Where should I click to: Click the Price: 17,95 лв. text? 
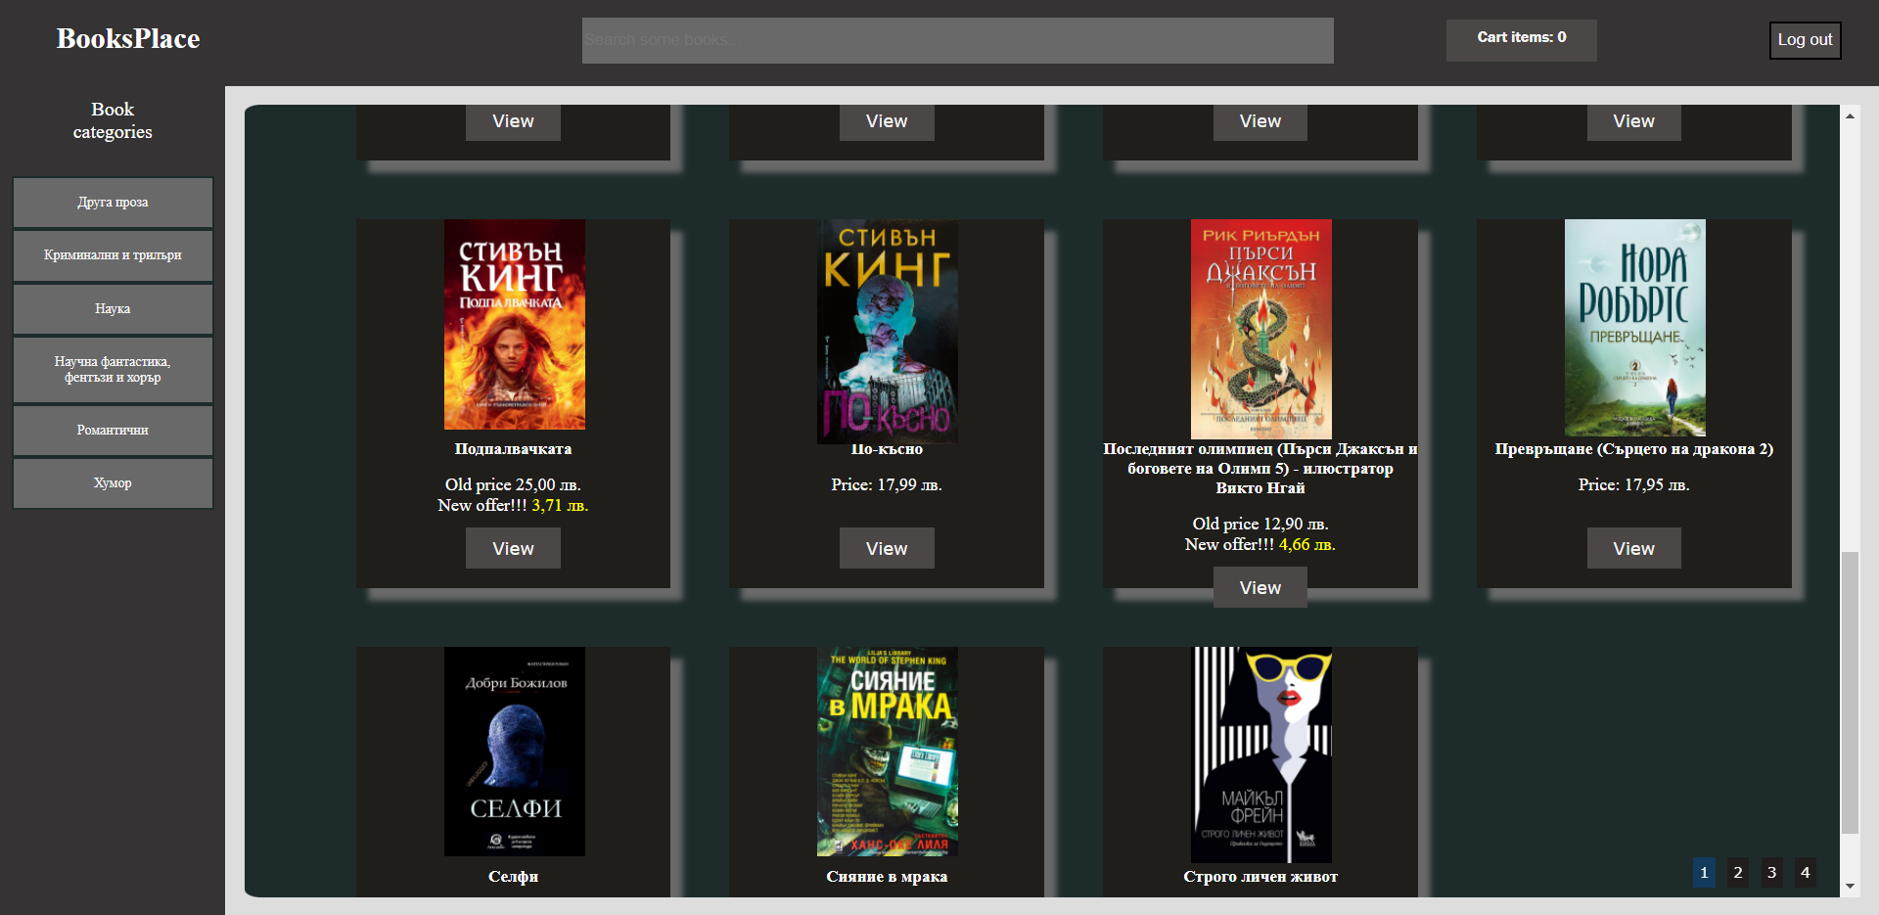(1633, 484)
